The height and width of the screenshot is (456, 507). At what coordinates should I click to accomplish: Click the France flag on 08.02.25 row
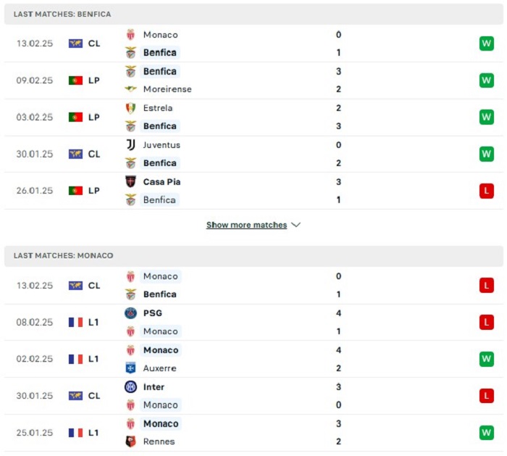(x=75, y=323)
